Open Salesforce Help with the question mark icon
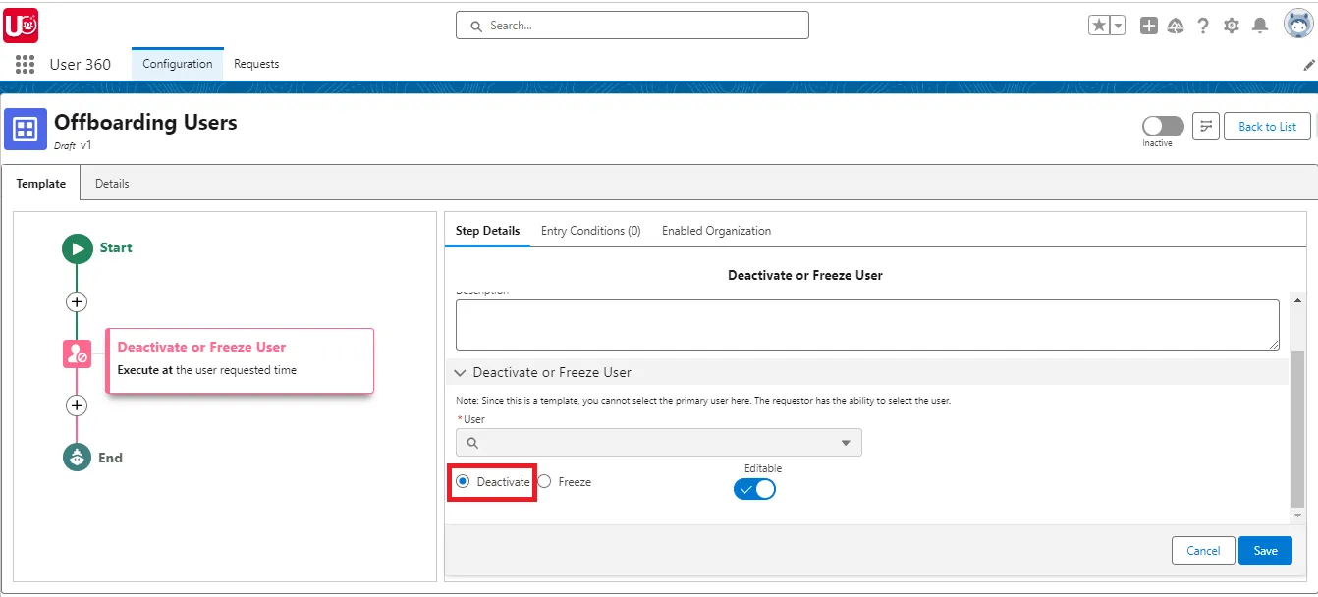The image size is (1318, 597). click(x=1203, y=25)
